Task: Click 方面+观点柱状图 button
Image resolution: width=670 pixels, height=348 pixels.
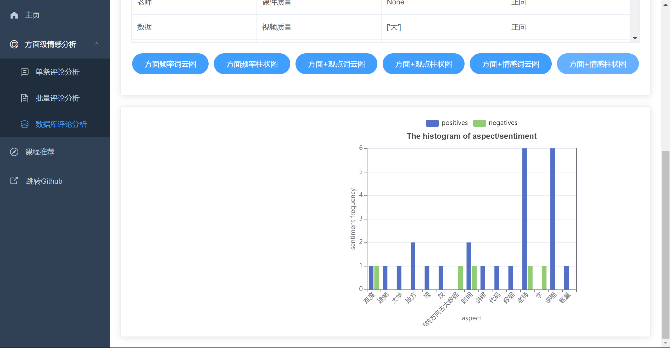Action: click(423, 64)
